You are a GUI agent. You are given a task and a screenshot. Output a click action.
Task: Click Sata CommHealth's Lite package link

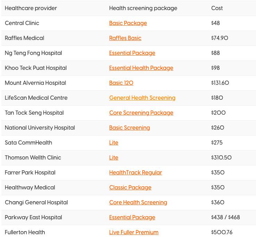tap(114, 143)
